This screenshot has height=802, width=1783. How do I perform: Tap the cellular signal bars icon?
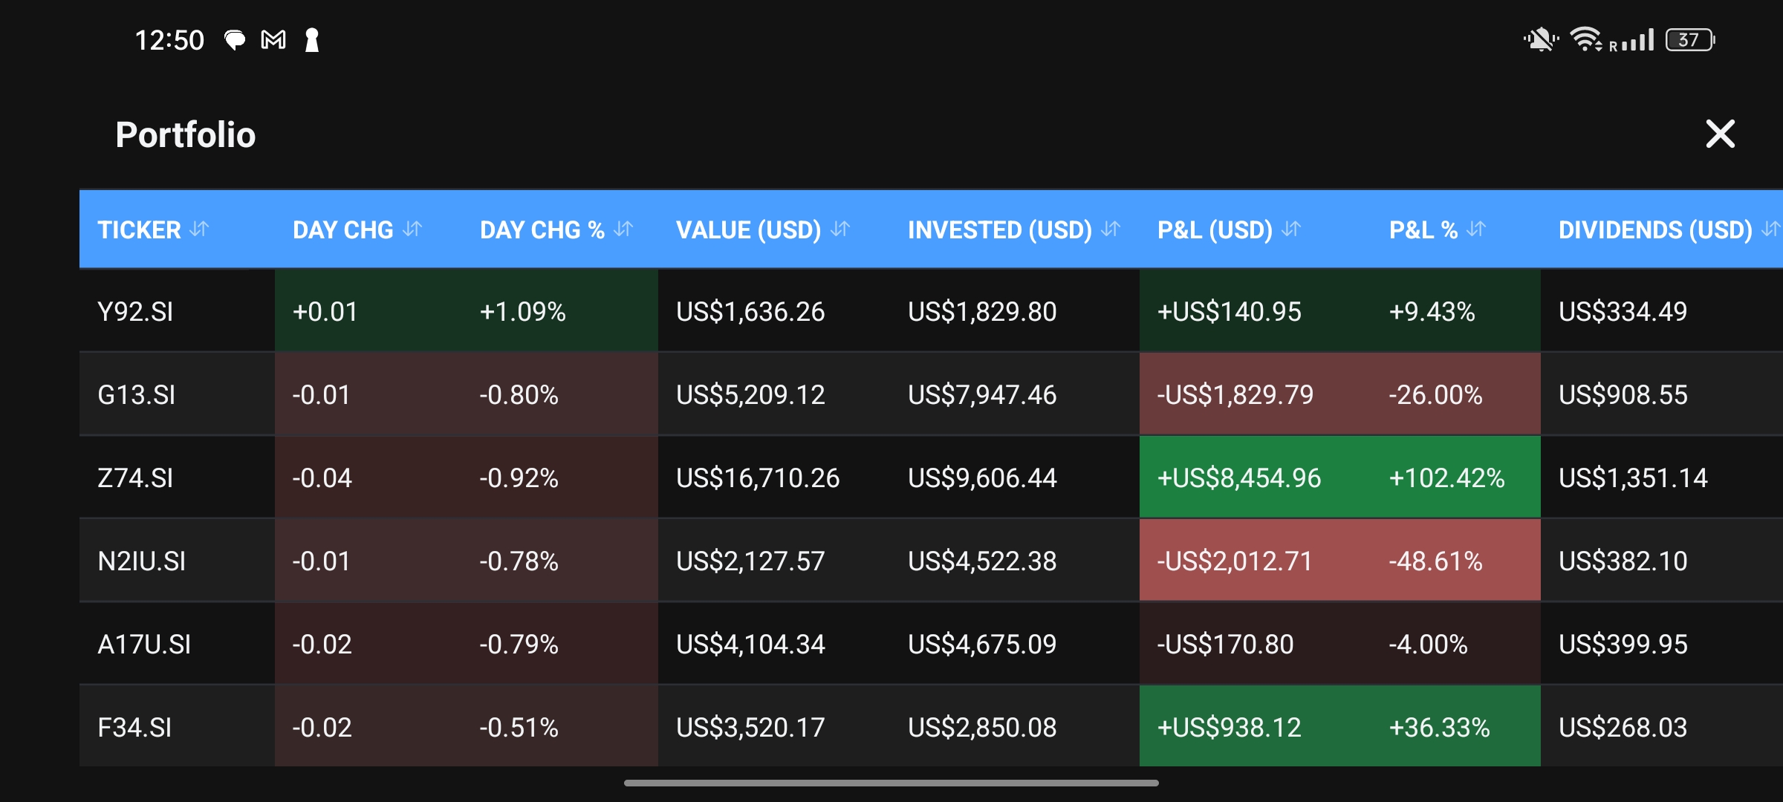1637,40
